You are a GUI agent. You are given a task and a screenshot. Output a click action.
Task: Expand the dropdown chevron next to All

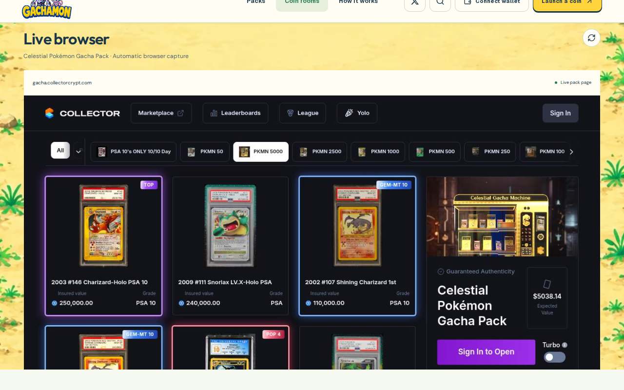[78, 151]
